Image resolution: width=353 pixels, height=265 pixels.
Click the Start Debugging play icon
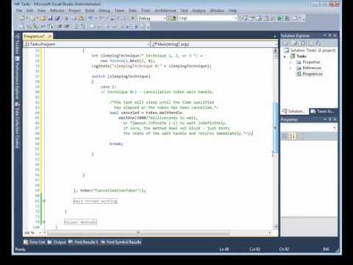click(x=132, y=18)
